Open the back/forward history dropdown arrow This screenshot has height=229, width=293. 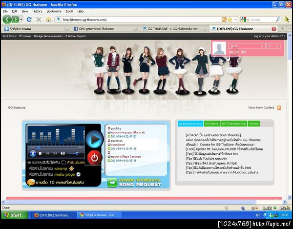21,20
